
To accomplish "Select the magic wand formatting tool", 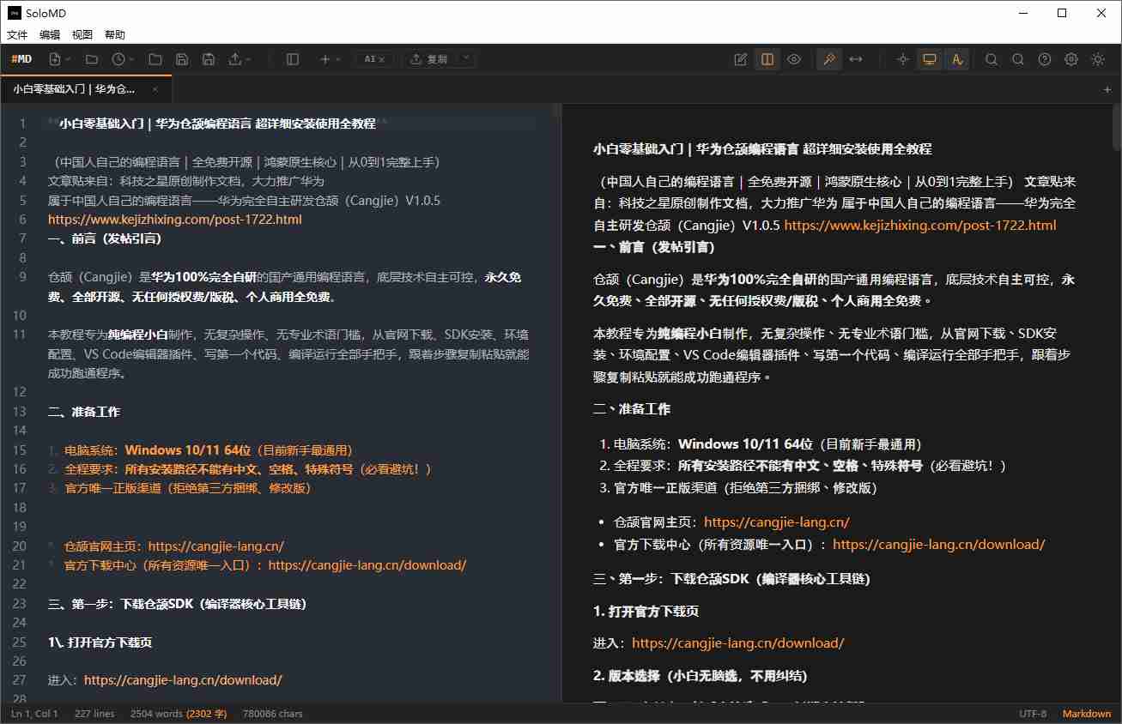I will pyautogui.click(x=828, y=58).
